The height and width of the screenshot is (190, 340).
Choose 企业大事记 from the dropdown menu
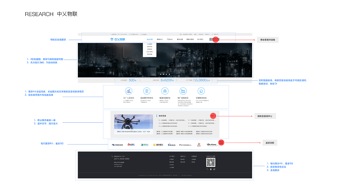[150, 52]
